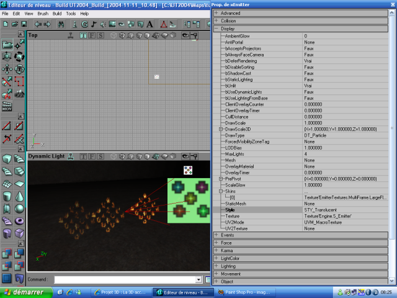Click the Save map toolbar icon

[x=23, y=24]
